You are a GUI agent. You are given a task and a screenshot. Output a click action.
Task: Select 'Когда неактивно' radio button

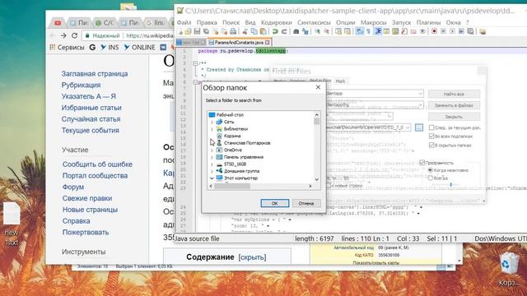point(430,170)
